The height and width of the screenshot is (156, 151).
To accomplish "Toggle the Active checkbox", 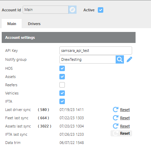I will tap(101, 10).
